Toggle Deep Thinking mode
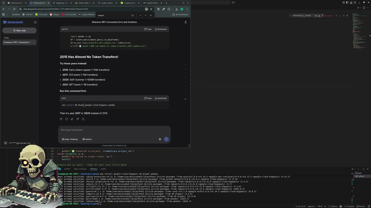The height and width of the screenshot is (208, 371). pos(70,139)
